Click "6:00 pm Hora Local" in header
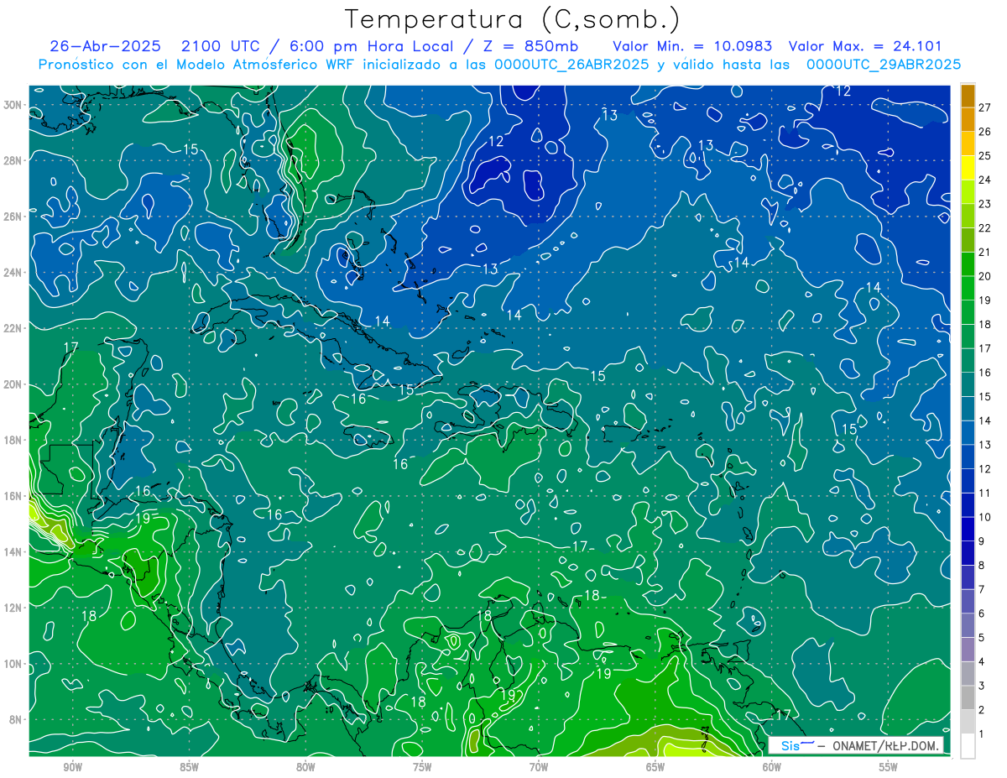 tap(370, 46)
